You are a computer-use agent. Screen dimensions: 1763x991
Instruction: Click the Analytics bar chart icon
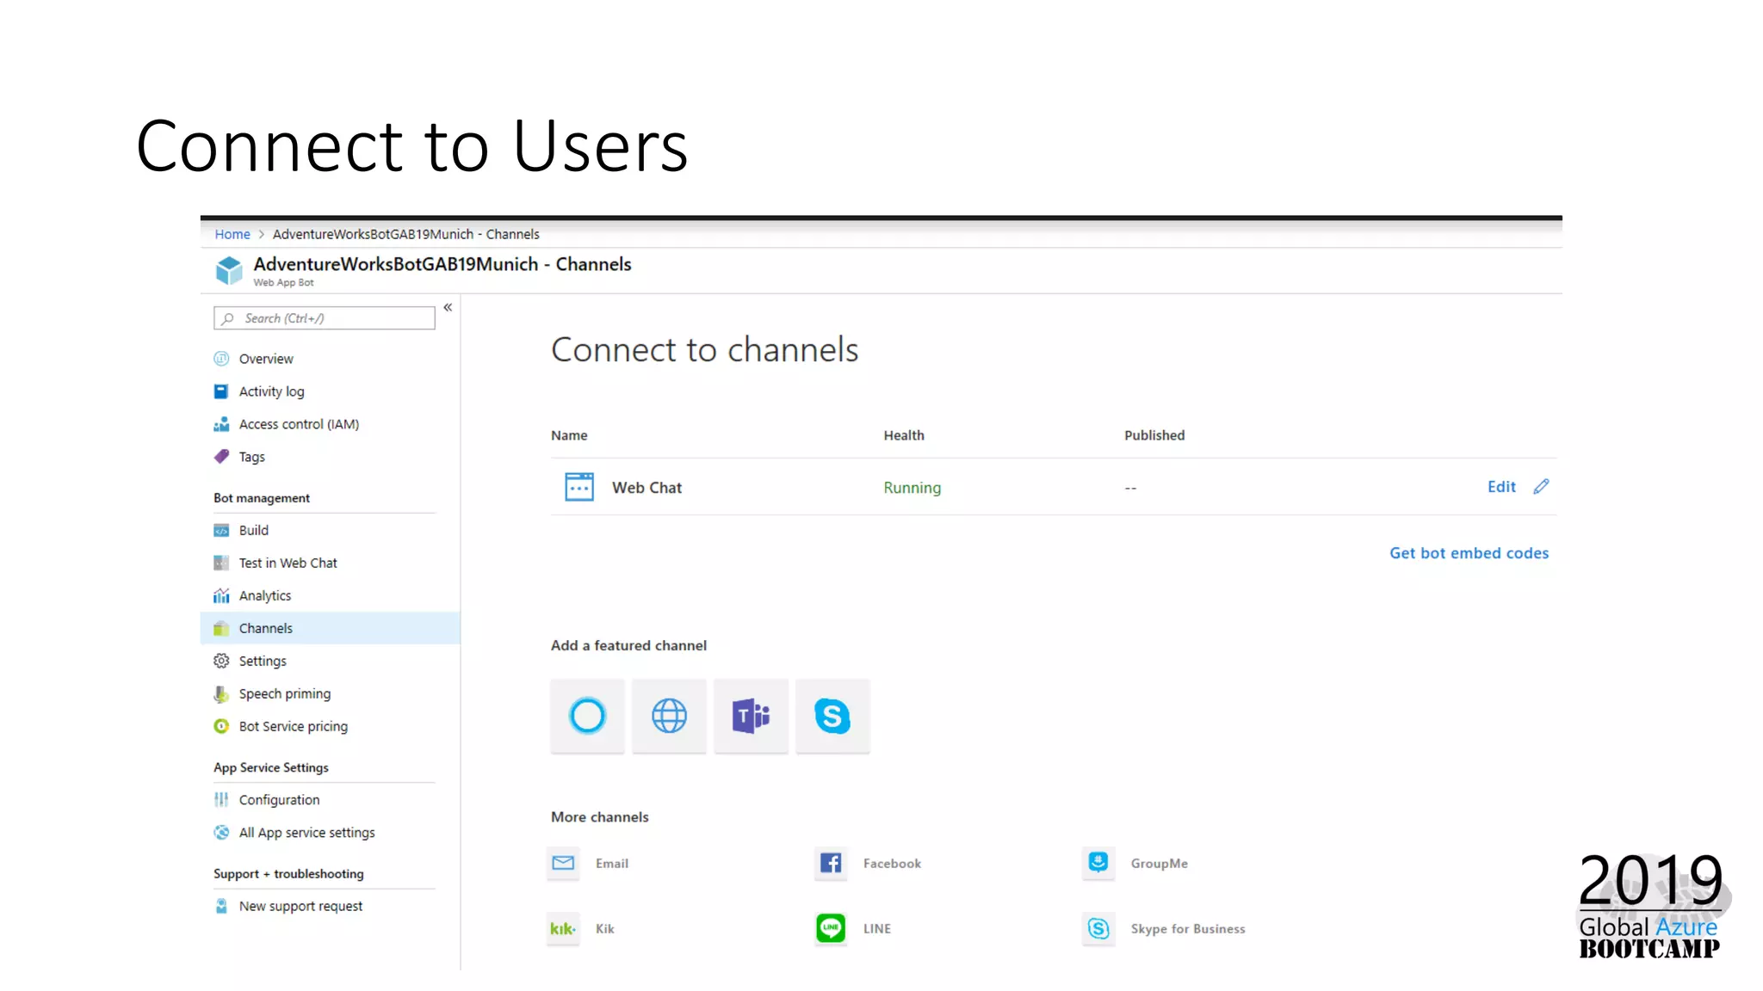221,595
